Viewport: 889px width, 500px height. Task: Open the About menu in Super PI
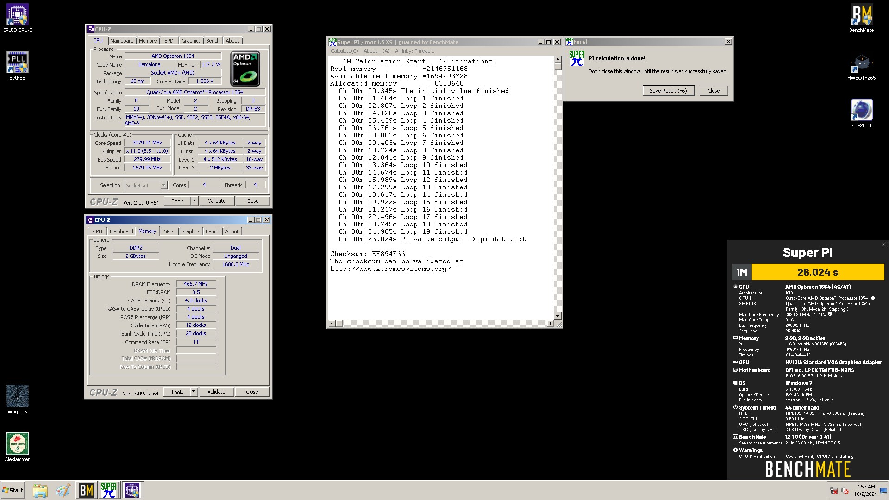point(376,51)
